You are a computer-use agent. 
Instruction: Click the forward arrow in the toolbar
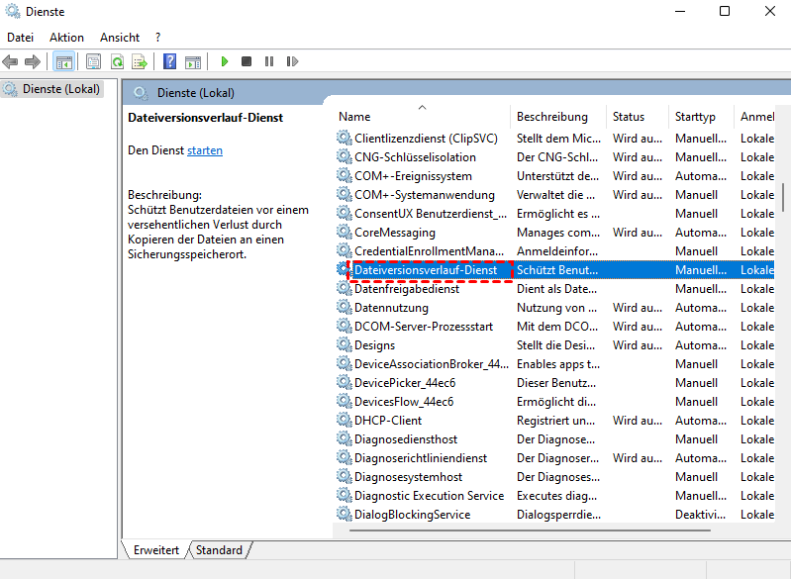point(33,61)
